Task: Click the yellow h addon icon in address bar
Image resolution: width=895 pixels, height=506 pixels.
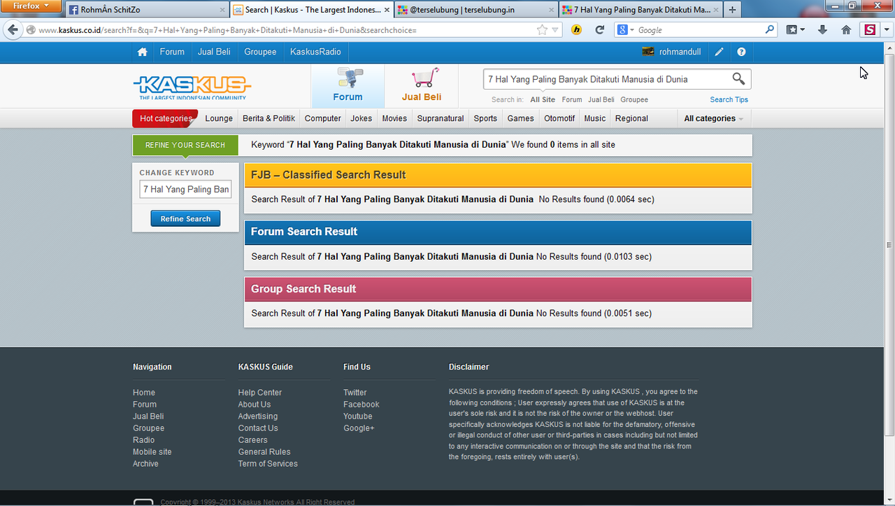Action: pyautogui.click(x=576, y=30)
